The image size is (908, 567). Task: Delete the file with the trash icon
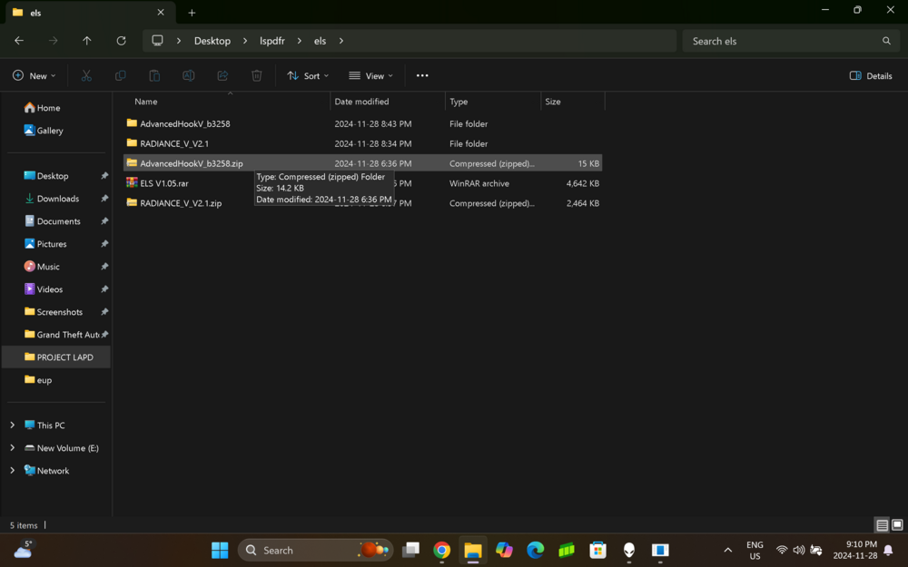point(257,75)
